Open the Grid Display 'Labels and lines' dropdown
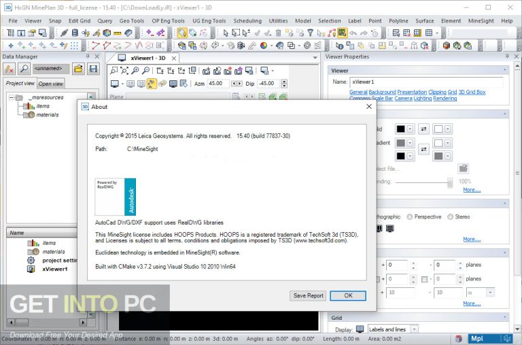 tap(415, 329)
